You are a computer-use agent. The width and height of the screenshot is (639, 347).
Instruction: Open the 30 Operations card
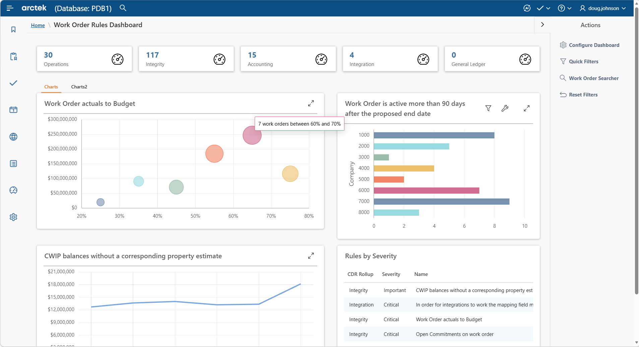point(84,59)
